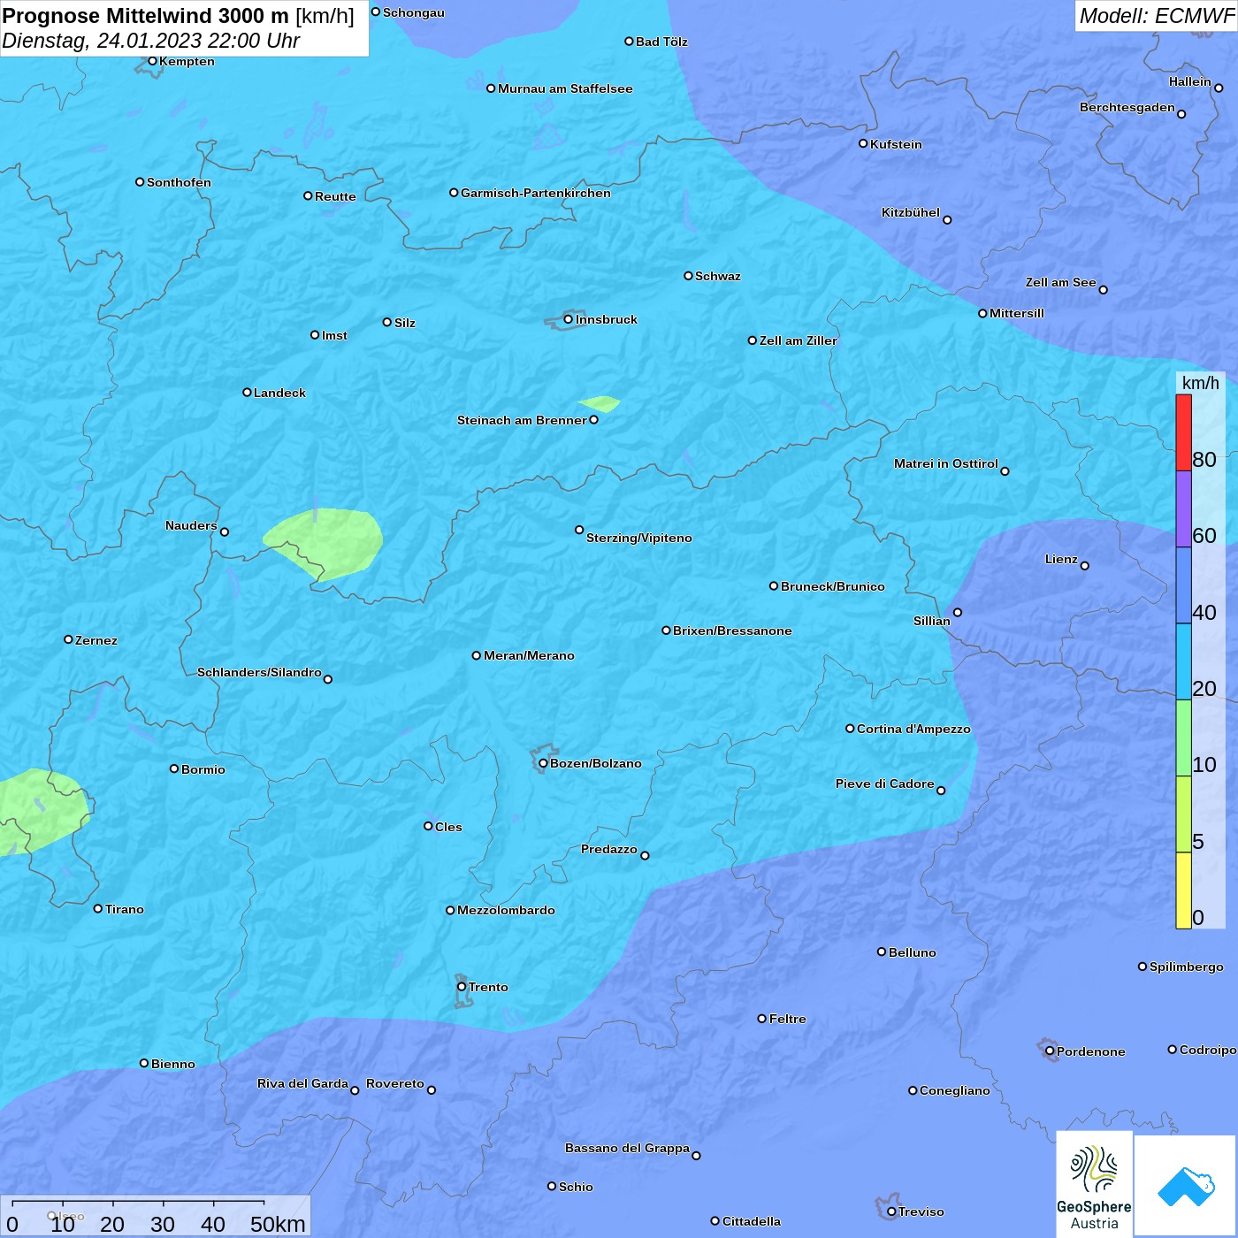The height and width of the screenshot is (1238, 1238).
Task: Click the green 10-20 km/h legend color
Action: click(x=1183, y=737)
